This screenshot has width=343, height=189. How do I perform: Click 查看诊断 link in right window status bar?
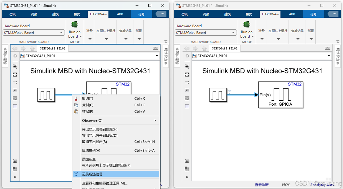coord(262,185)
